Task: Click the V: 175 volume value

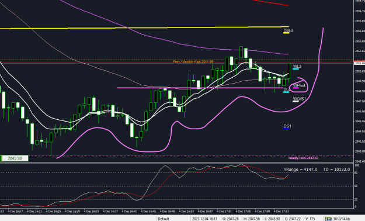Action: 310,219
